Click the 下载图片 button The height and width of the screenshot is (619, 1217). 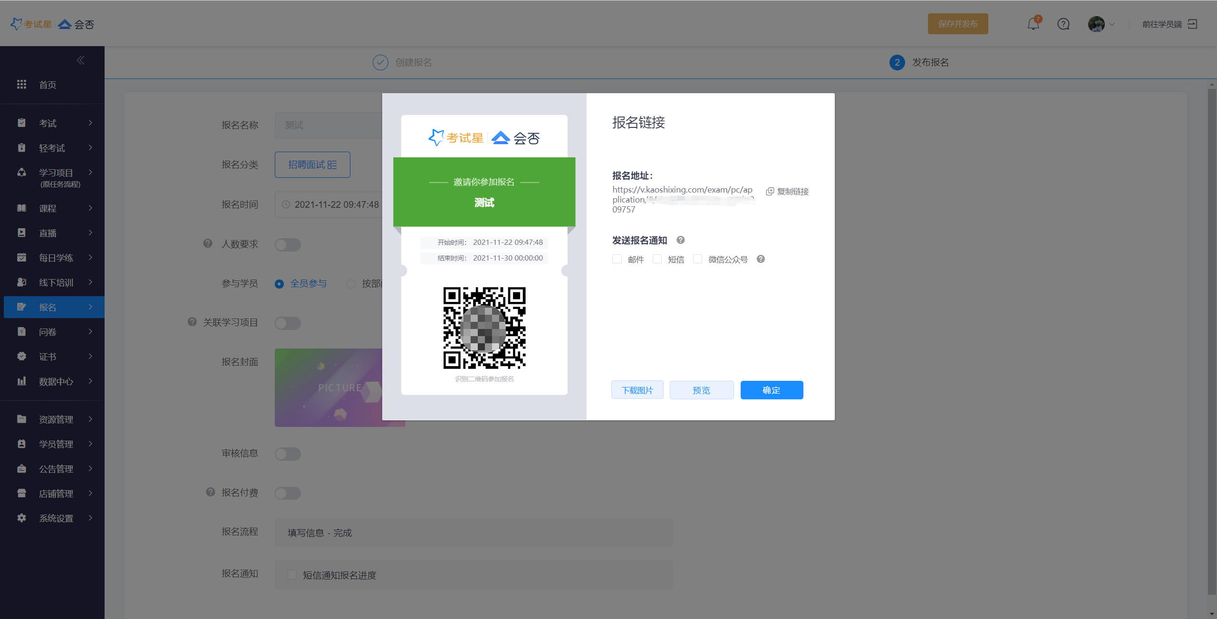(x=637, y=390)
